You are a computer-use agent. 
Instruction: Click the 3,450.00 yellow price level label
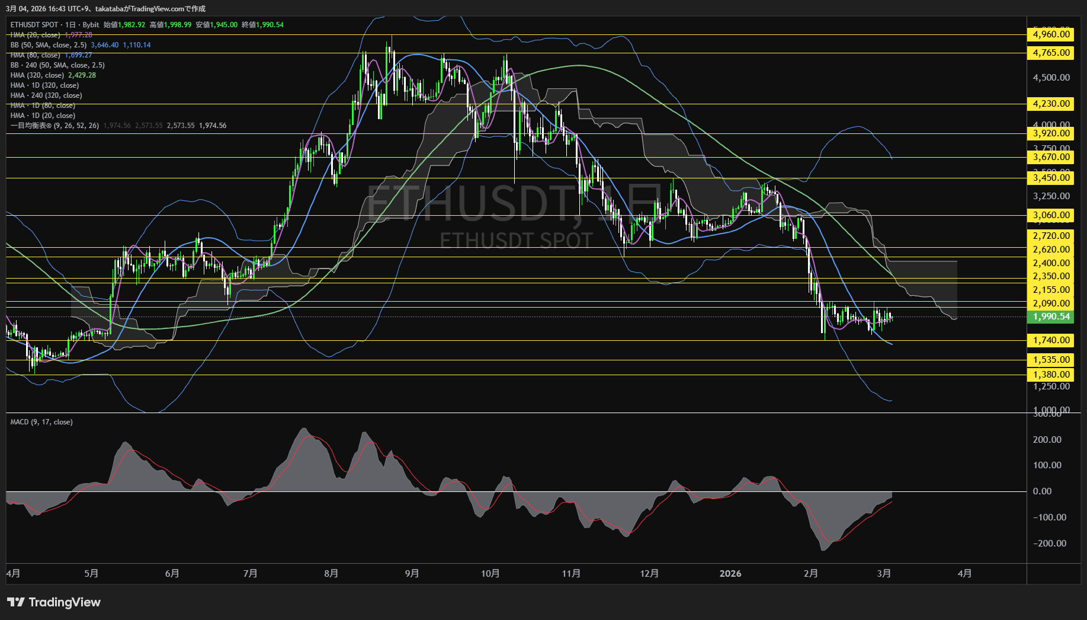(x=1051, y=178)
